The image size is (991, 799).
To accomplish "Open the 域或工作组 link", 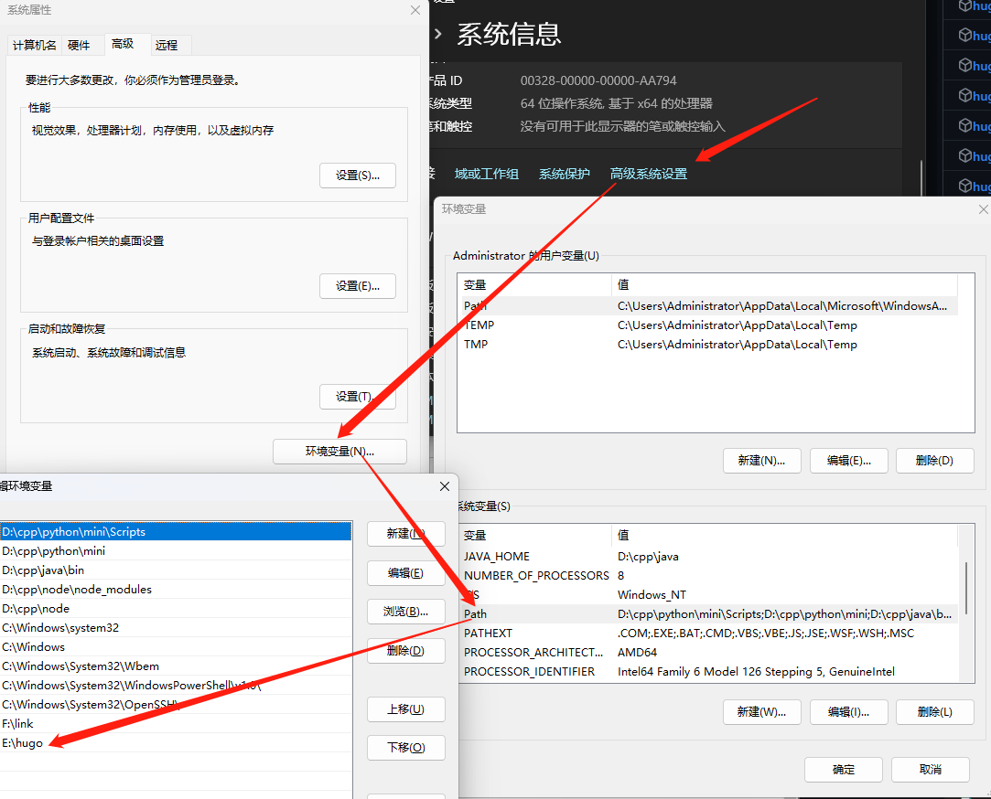I will point(487,174).
